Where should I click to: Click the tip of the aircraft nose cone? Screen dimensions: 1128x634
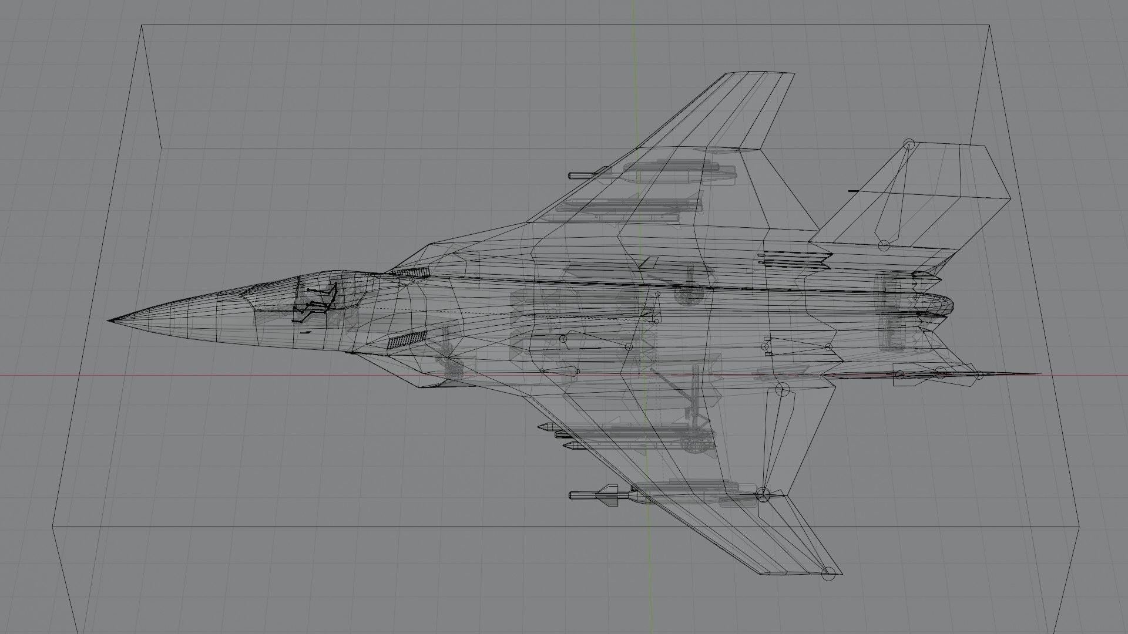click(x=110, y=321)
